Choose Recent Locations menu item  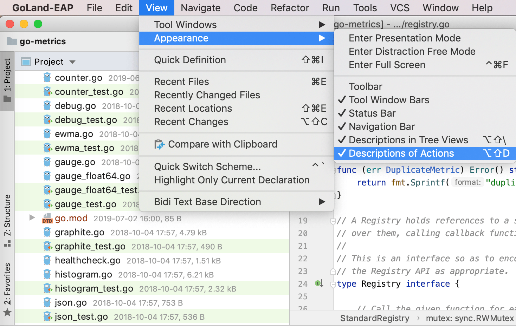[237, 108]
